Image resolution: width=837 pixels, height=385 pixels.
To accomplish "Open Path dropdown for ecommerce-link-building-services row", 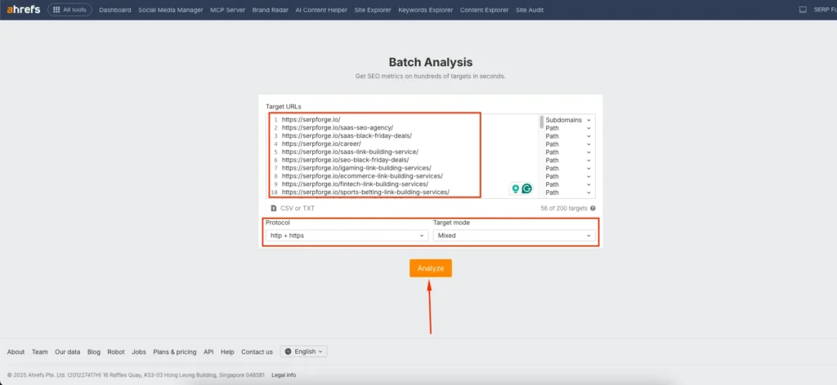I will pos(568,176).
